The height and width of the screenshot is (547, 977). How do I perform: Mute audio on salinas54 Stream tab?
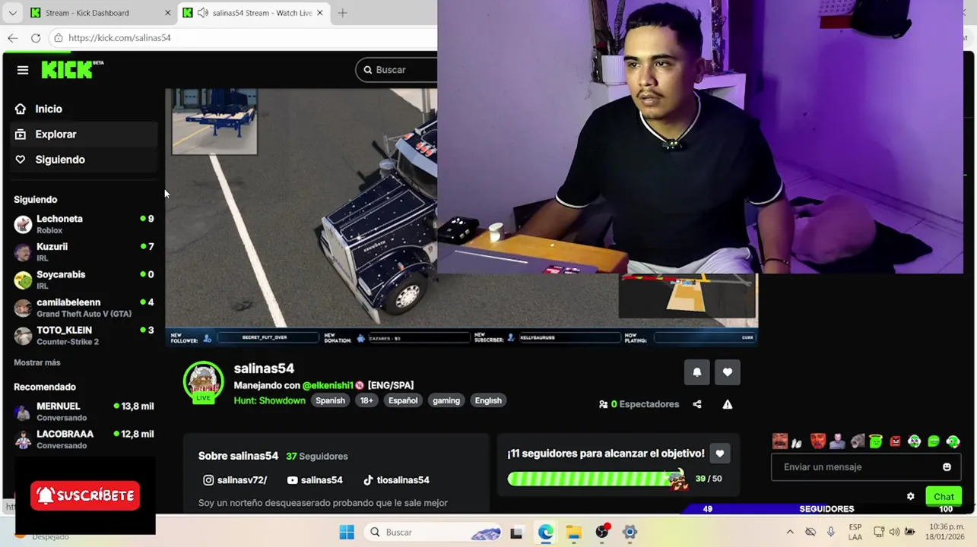(202, 13)
